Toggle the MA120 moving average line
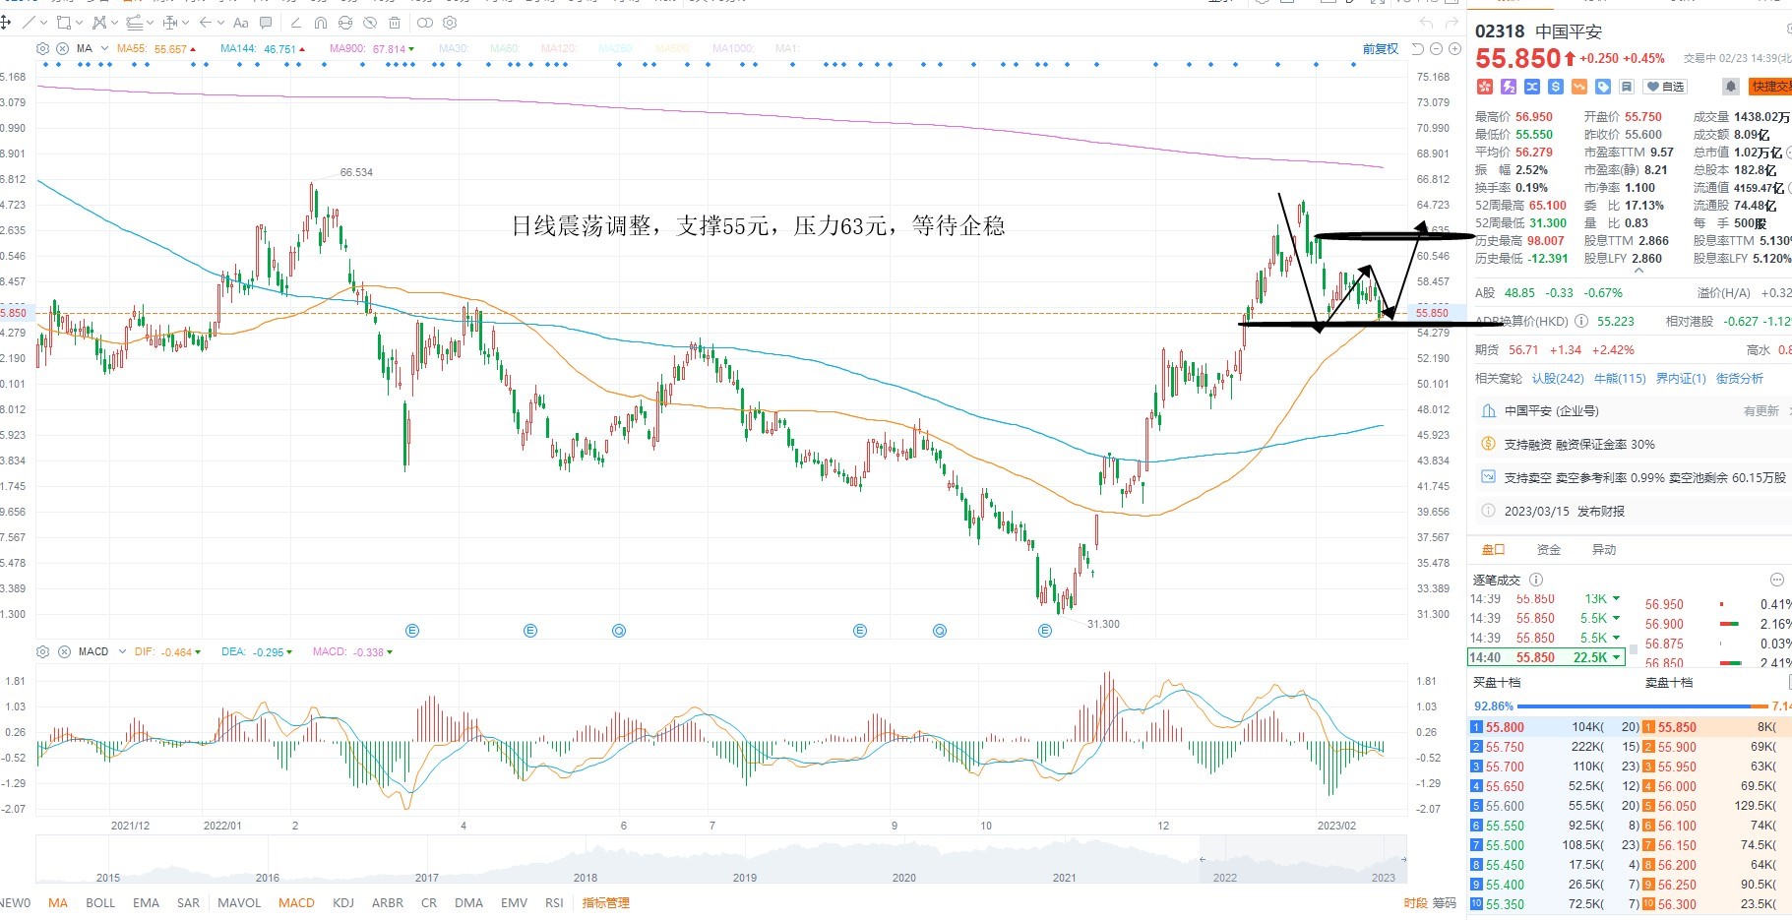1792x920 pixels. tap(559, 48)
